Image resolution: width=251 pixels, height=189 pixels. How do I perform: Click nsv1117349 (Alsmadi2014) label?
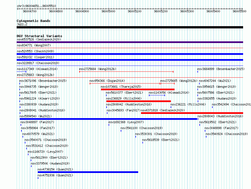[37, 69]
